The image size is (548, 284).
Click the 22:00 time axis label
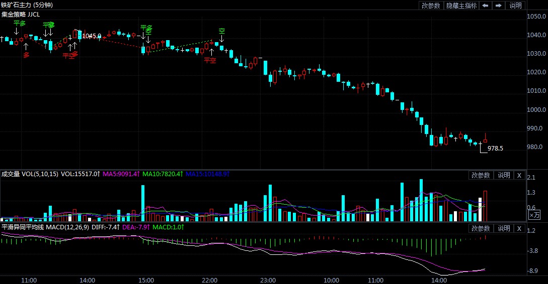[209, 280]
